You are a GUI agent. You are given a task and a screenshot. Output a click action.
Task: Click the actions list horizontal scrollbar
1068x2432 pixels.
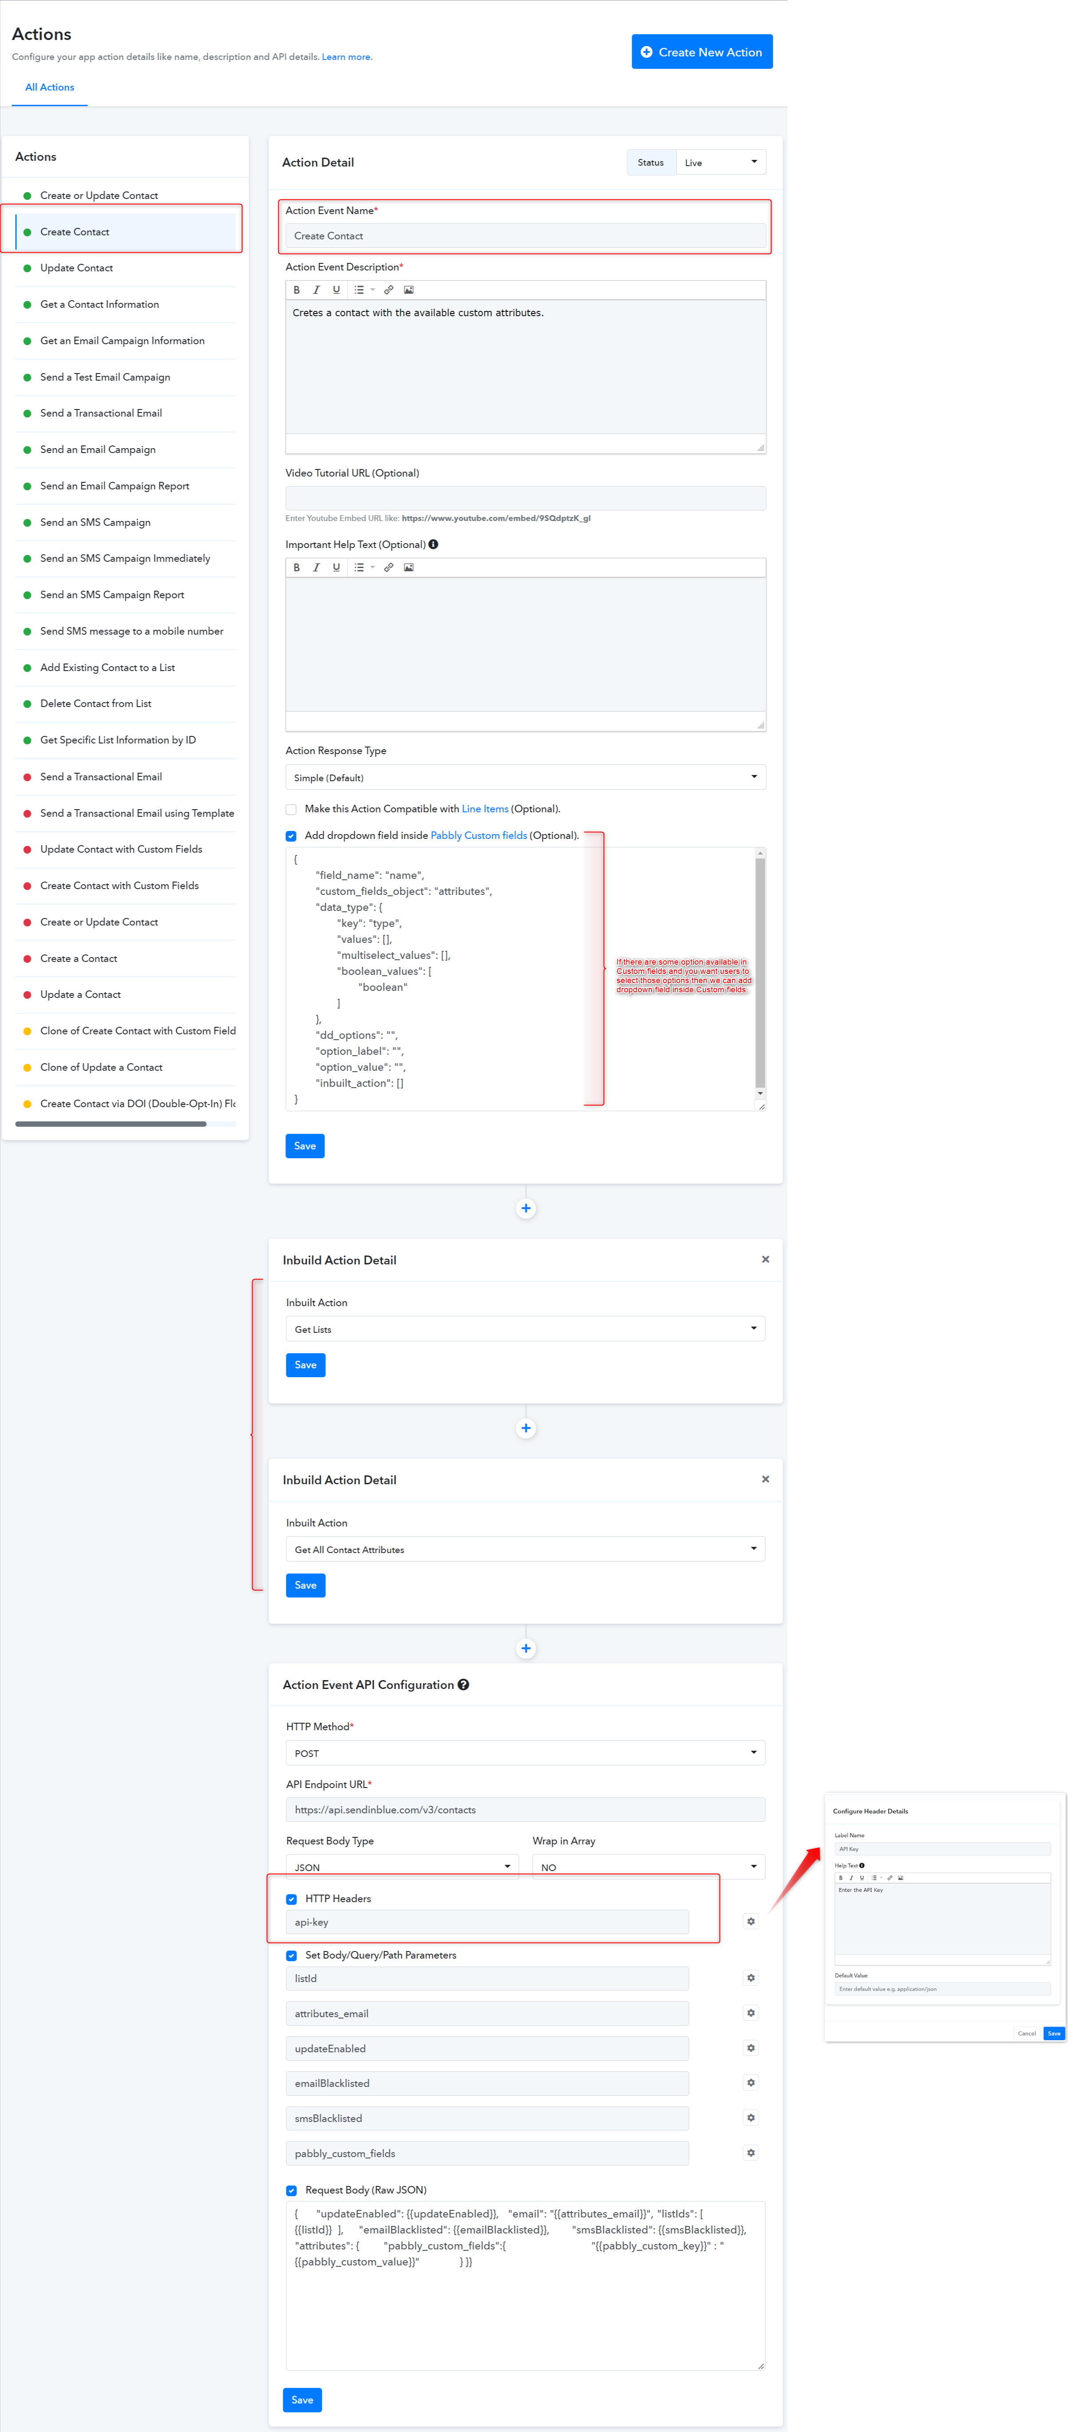click(x=111, y=1124)
